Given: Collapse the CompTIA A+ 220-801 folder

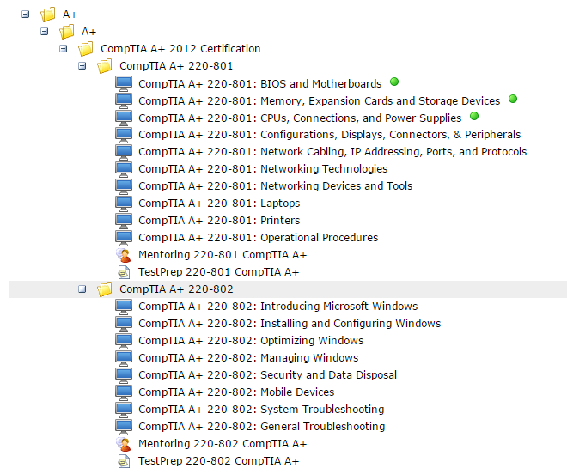Looking at the screenshot, I should tap(82, 66).
